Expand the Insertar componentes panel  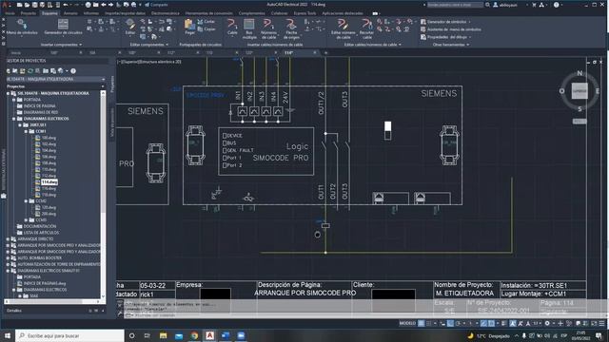coord(61,45)
